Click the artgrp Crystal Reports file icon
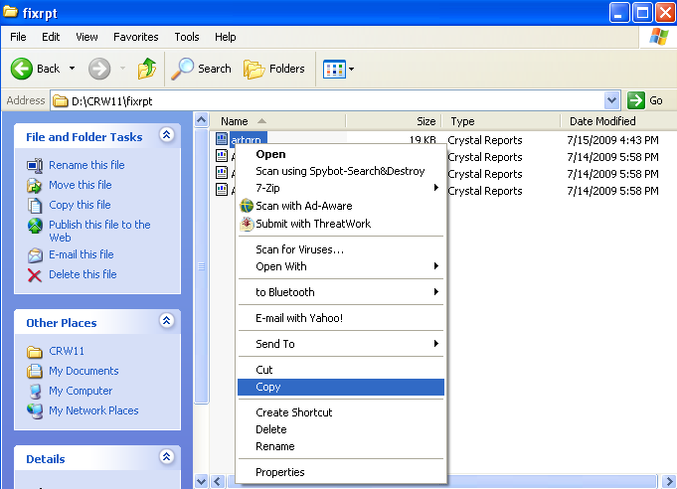 (x=222, y=139)
